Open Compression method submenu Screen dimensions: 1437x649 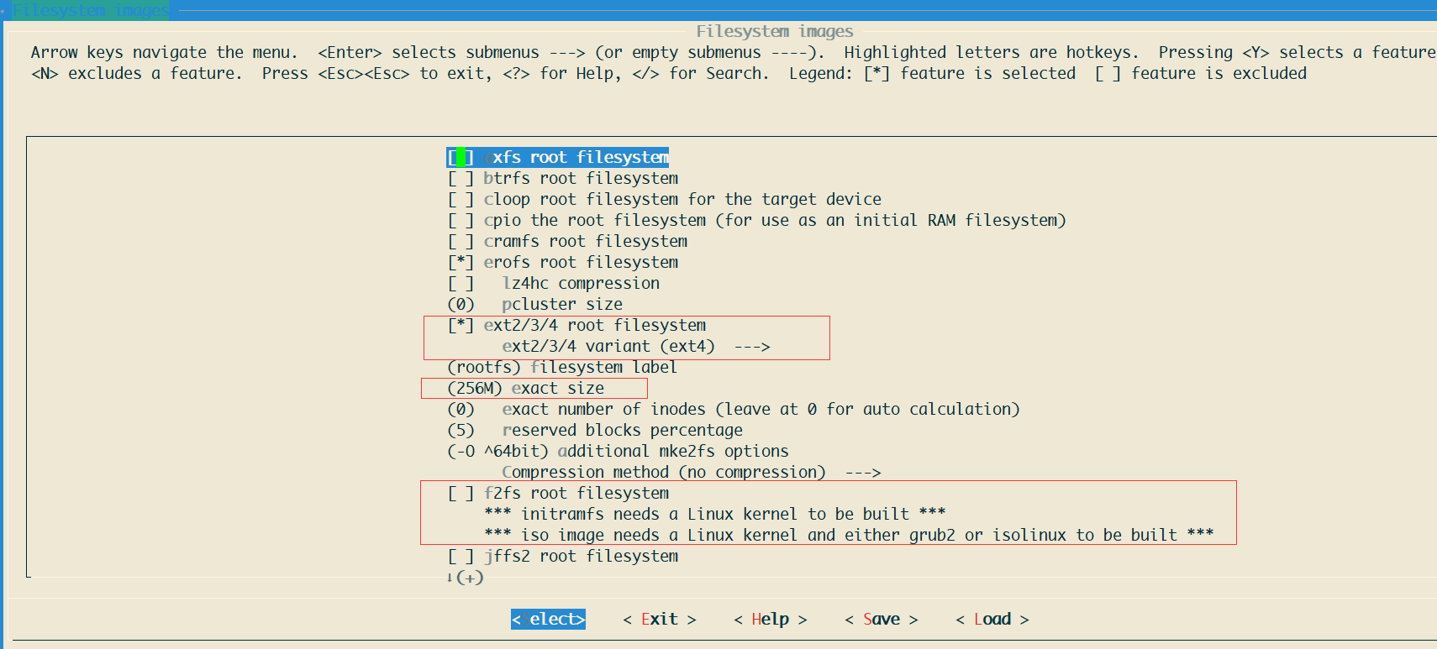691,472
